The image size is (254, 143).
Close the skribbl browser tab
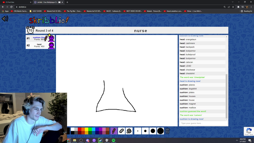(x=62, y=2)
